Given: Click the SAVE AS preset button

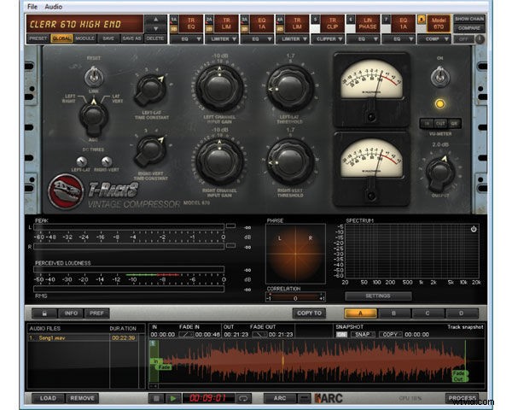Looking at the screenshot, I should [132, 38].
